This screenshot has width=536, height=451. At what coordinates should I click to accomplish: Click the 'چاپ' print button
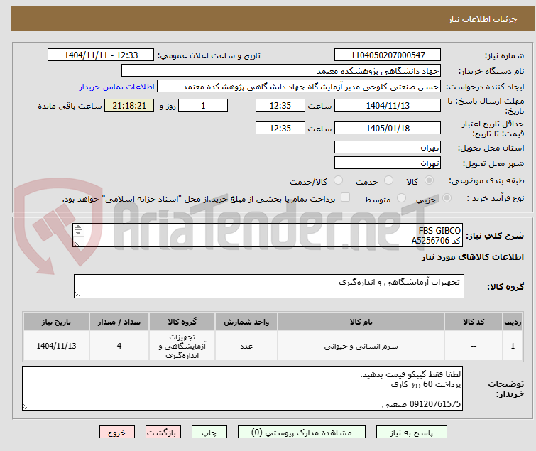click(209, 433)
